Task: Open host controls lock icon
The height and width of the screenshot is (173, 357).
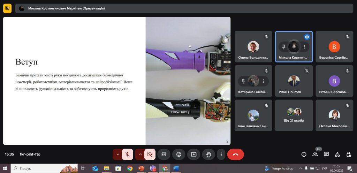Action: point(349,154)
